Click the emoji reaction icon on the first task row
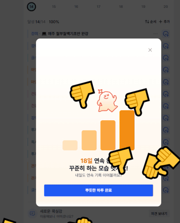This screenshot has height=223, width=180. click(165, 34)
